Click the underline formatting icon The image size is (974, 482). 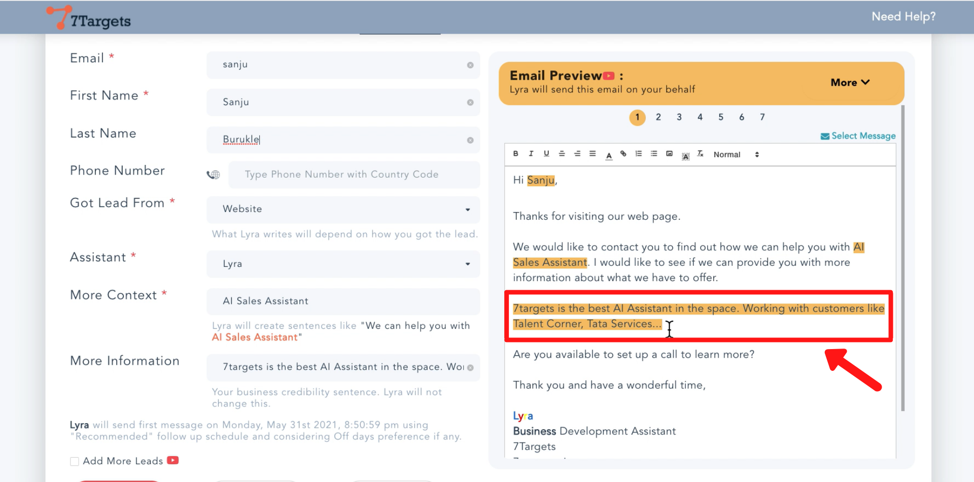[x=546, y=154]
